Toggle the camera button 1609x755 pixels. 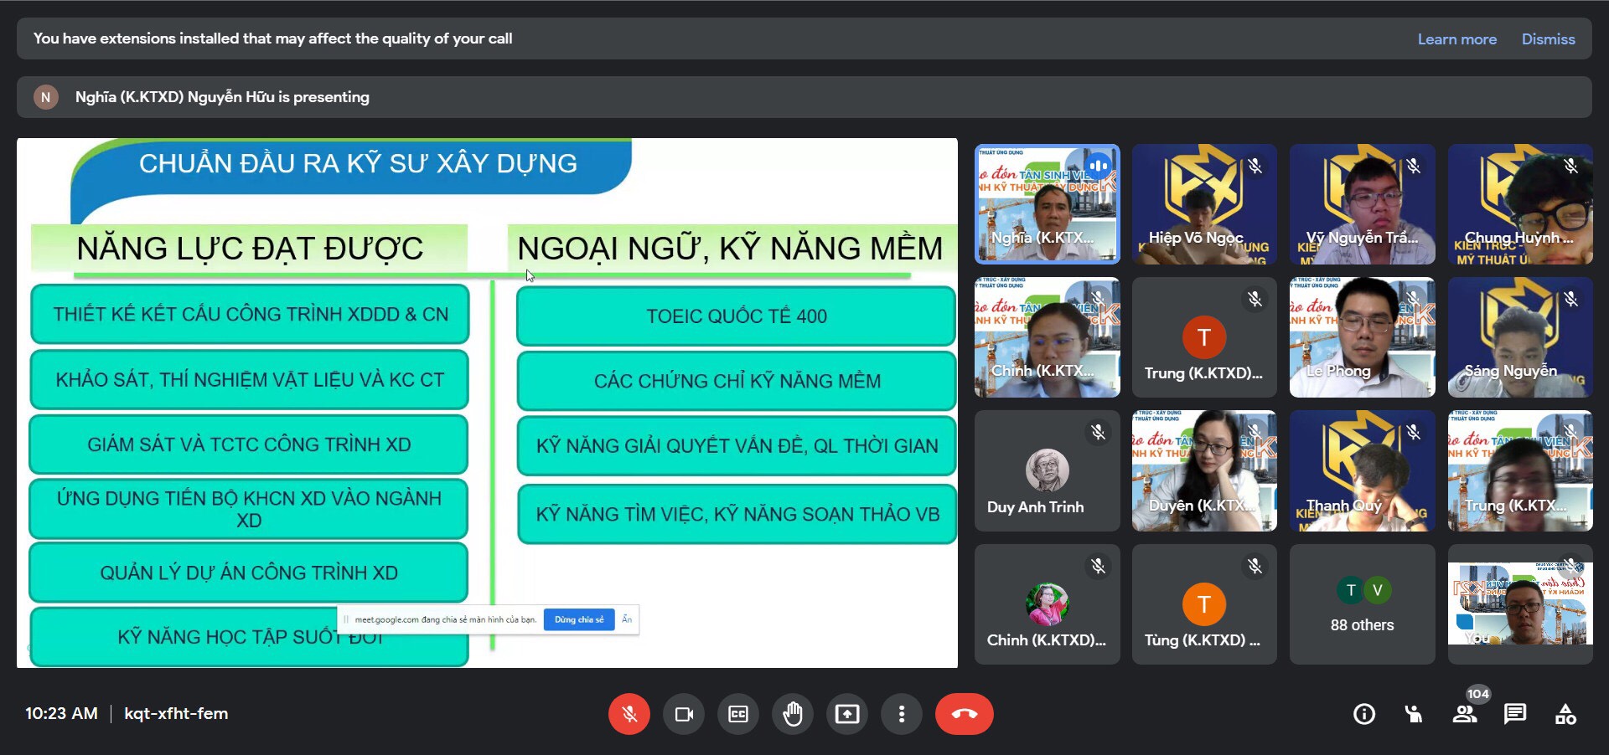click(684, 714)
